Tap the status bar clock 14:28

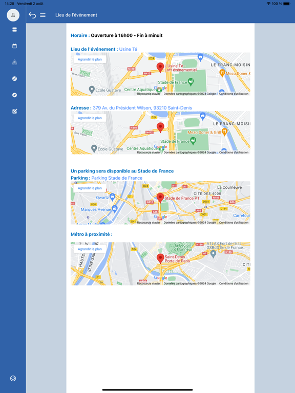[x=10, y=4]
